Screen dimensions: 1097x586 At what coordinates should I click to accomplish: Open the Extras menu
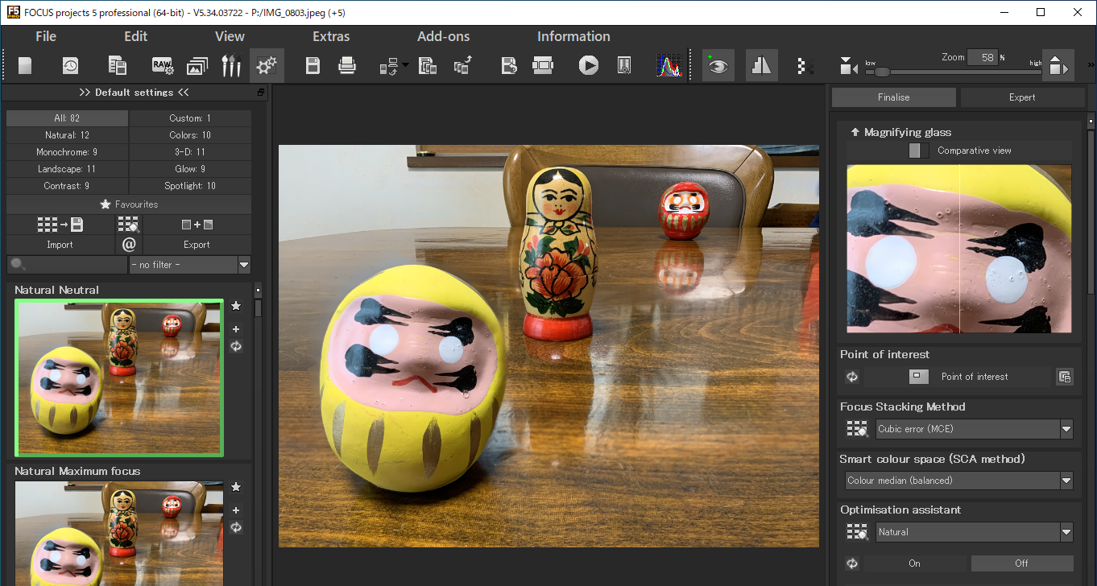click(331, 36)
